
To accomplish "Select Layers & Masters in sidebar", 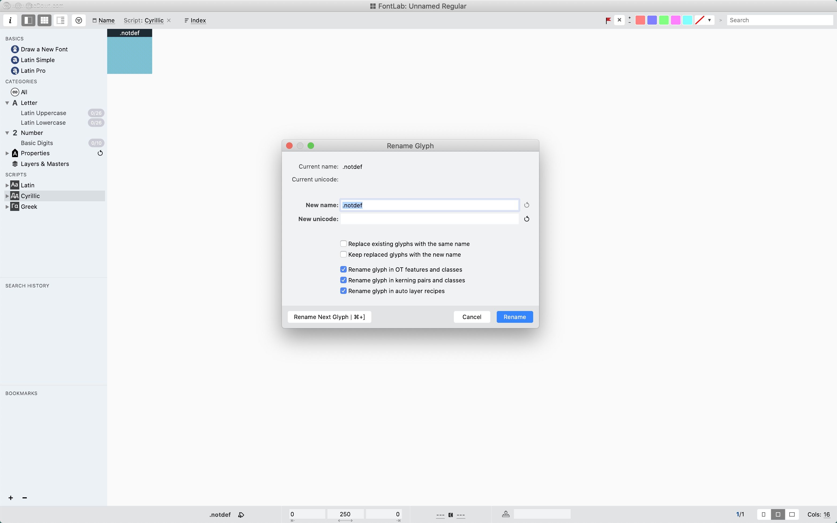I will 45,164.
